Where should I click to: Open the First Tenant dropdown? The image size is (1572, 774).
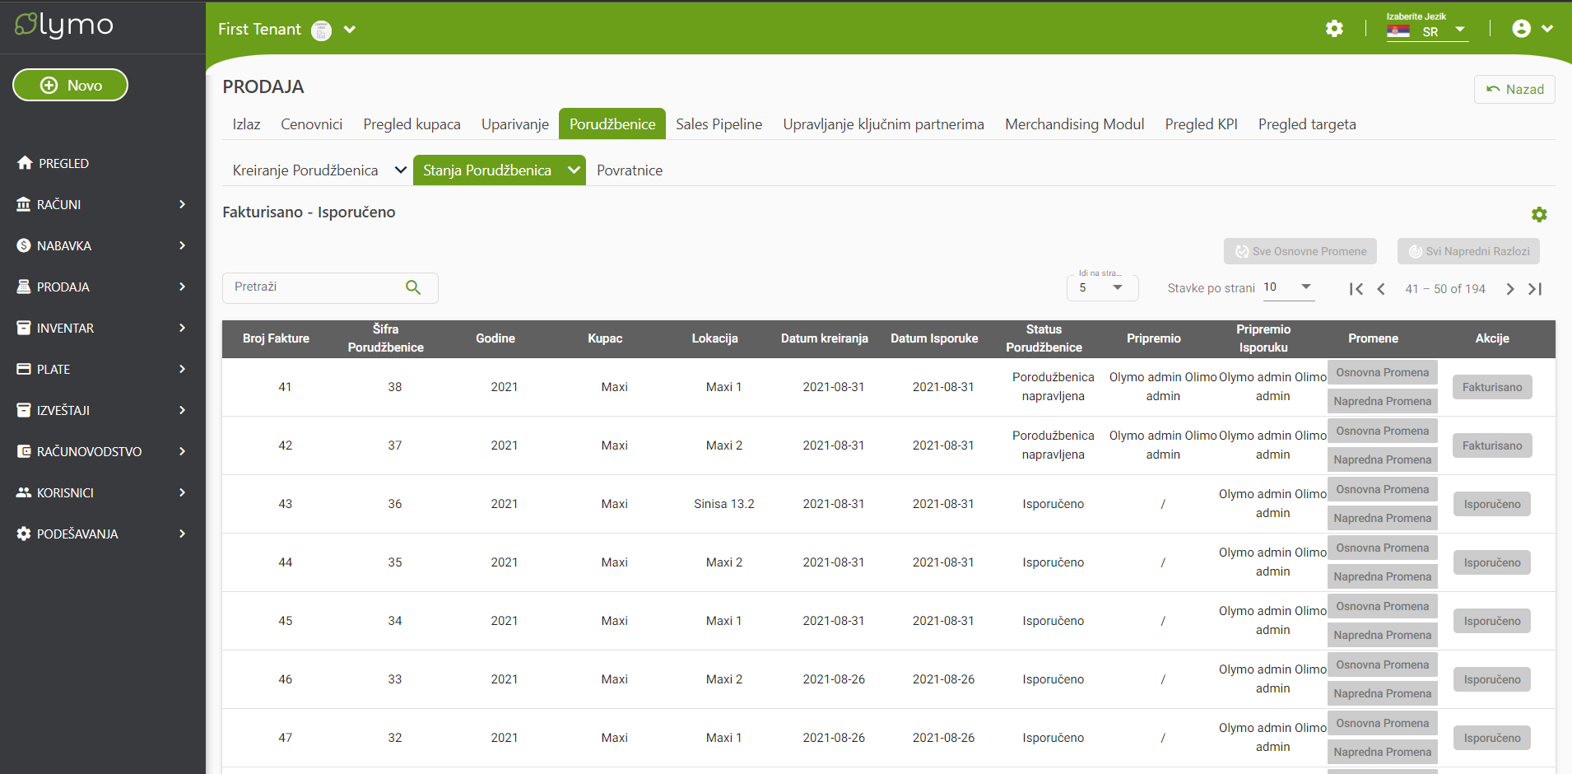pyautogui.click(x=349, y=30)
